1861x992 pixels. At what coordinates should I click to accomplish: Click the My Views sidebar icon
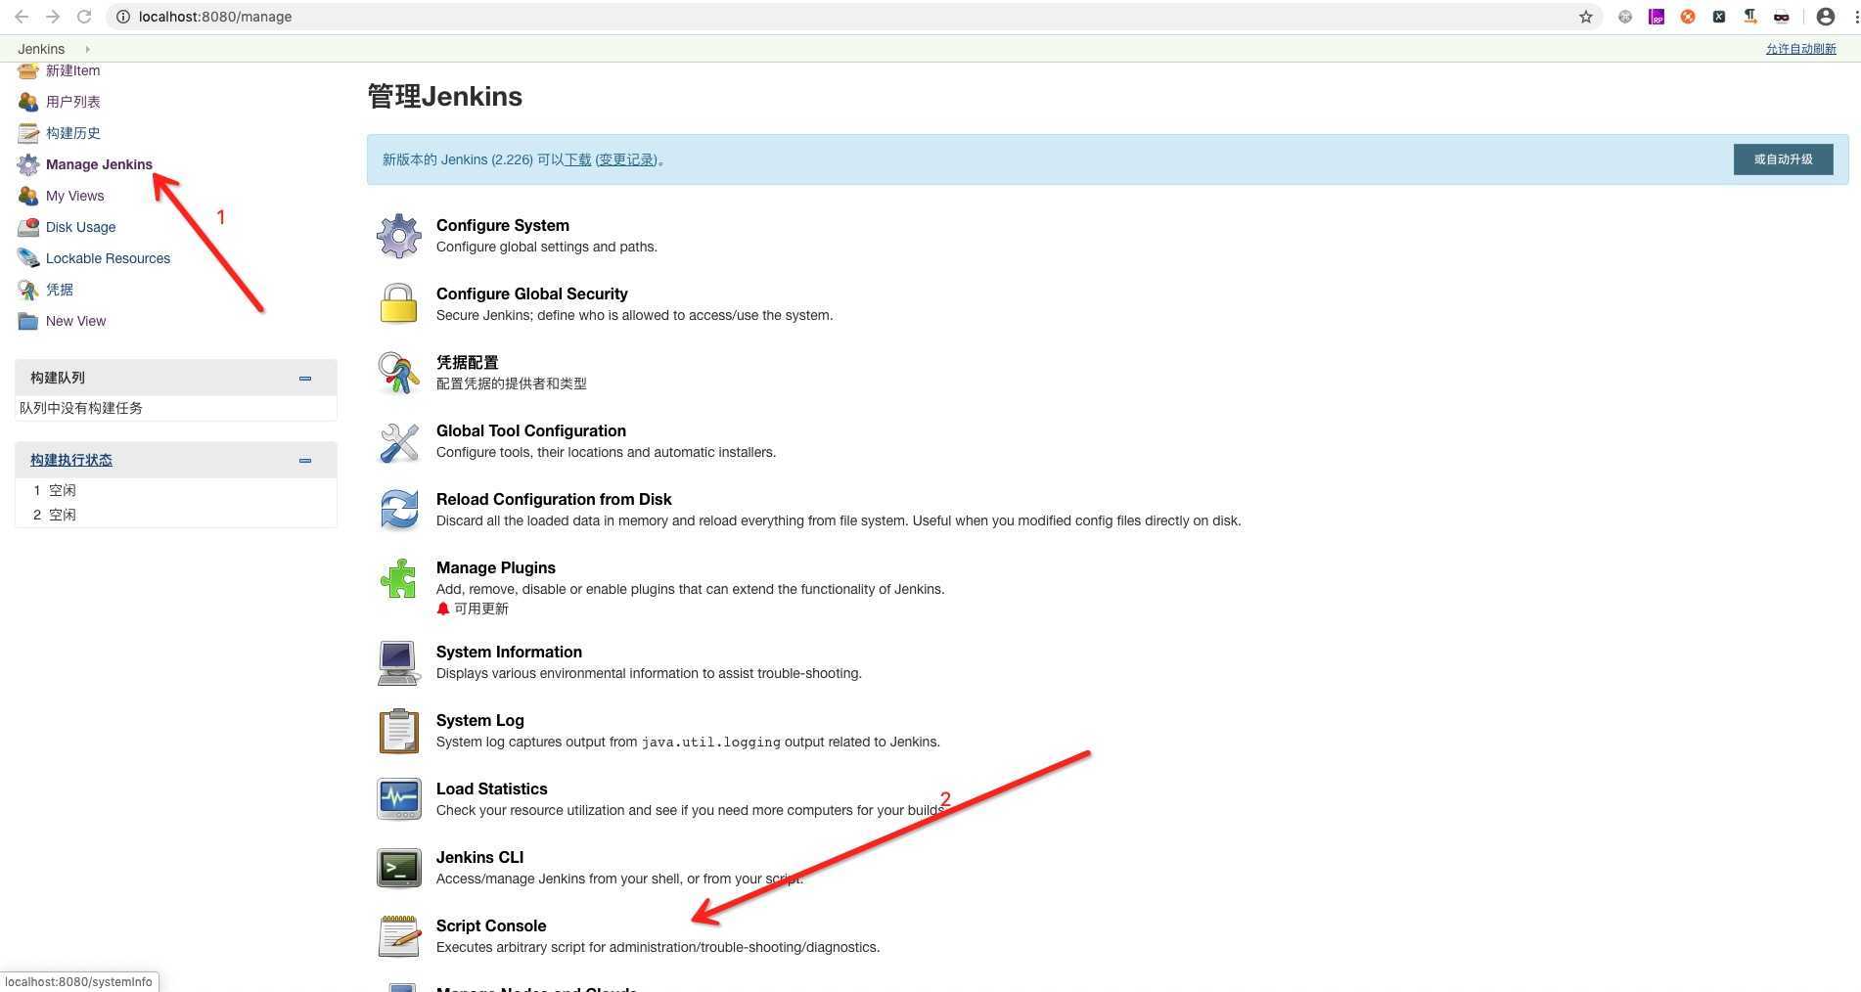pyautogui.click(x=28, y=196)
